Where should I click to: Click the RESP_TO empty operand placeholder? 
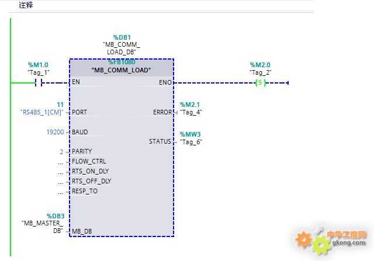click(61, 193)
